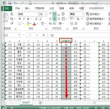
Task: Toggle bottom vertical alignment
Action: [59, 15]
